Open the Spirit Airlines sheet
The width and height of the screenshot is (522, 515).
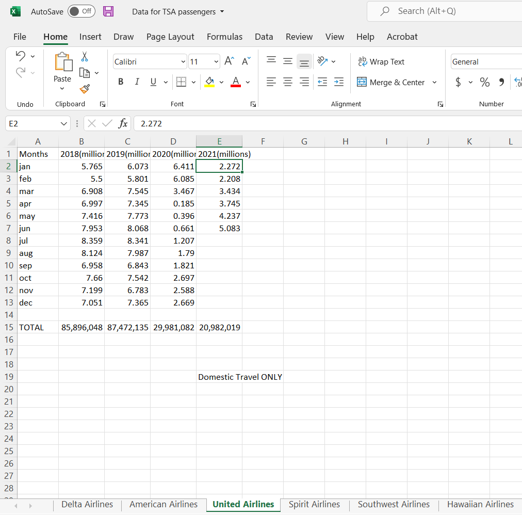(x=314, y=504)
